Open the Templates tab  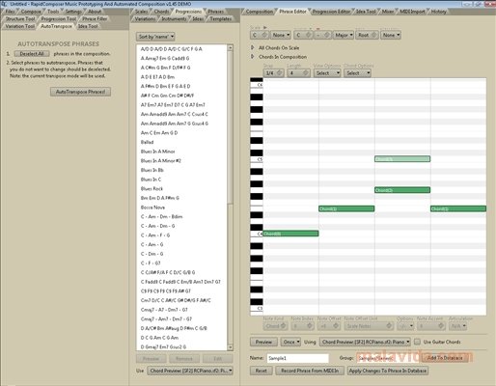pyautogui.click(x=221, y=18)
